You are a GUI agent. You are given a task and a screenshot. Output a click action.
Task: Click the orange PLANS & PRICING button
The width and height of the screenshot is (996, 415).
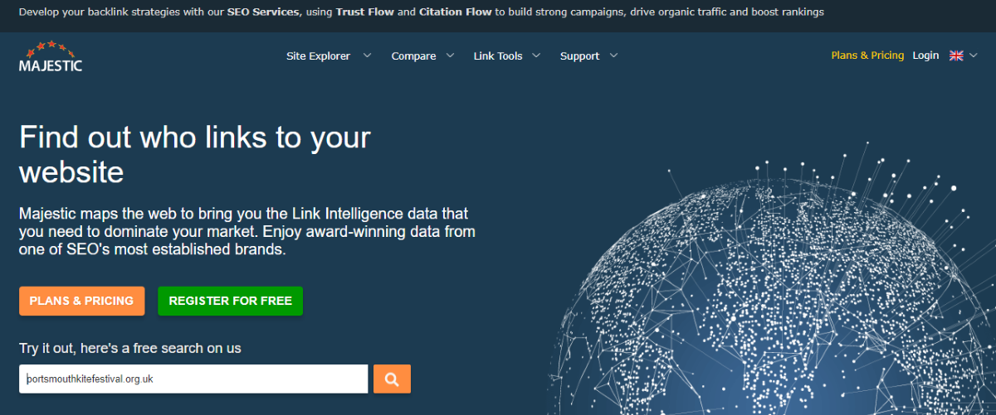point(81,301)
